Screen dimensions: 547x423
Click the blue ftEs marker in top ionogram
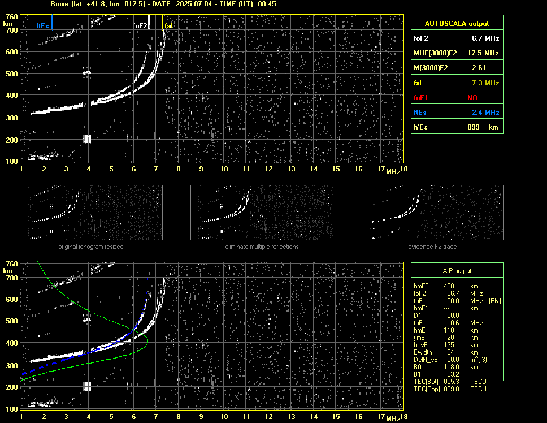[52, 22]
